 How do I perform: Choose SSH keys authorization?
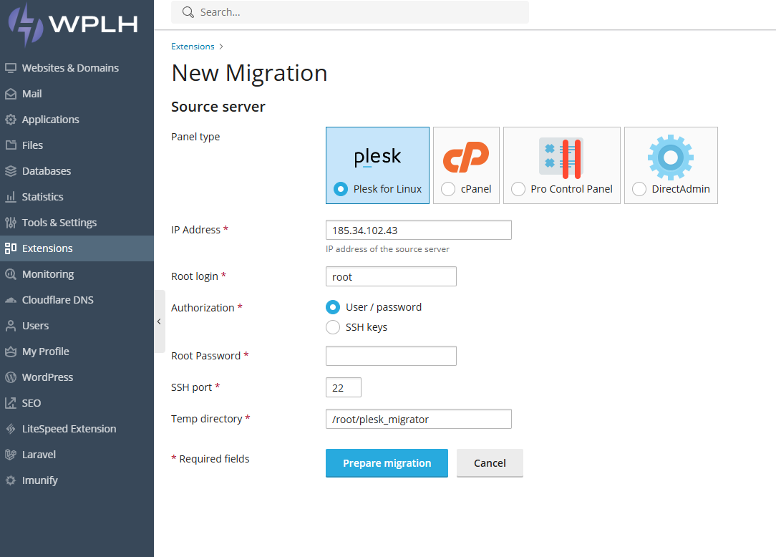[x=333, y=327]
